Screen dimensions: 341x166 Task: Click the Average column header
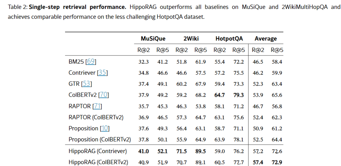tap(266, 39)
